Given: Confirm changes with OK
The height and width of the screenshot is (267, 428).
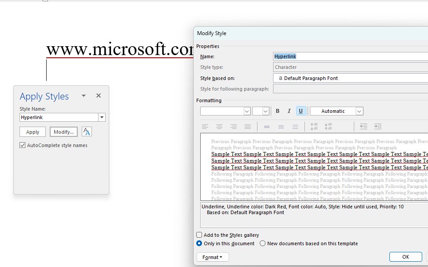Looking at the screenshot, I should click(x=405, y=256).
